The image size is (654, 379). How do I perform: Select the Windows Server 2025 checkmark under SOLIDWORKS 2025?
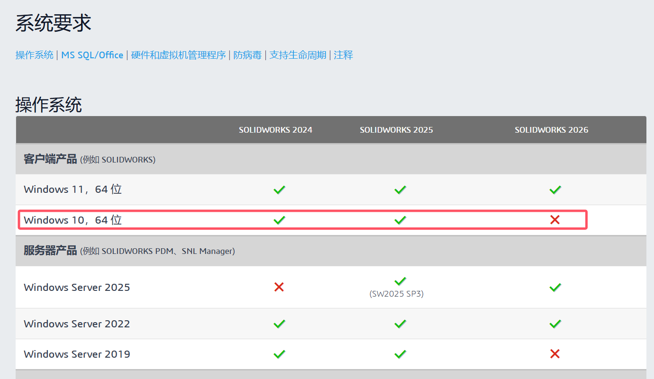[400, 281]
